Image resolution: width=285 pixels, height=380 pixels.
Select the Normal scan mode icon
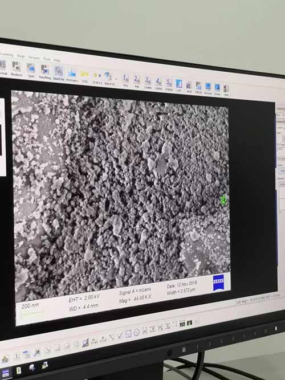pos(2,65)
